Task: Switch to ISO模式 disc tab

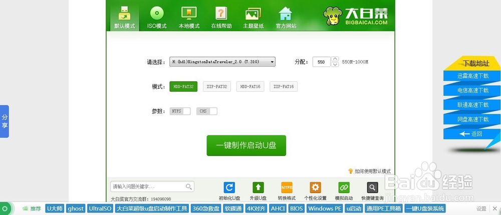Action: pos(157,17)
